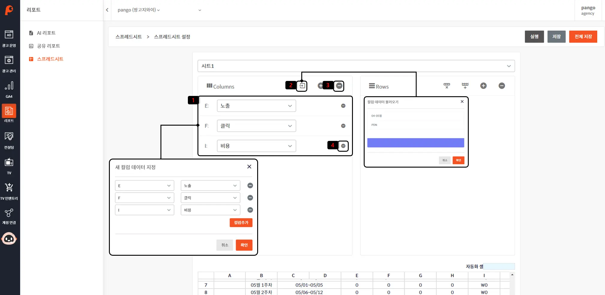Click the 광고 운영 sidebar icon
The image size is (605, 295).
[x=9, y=39]
